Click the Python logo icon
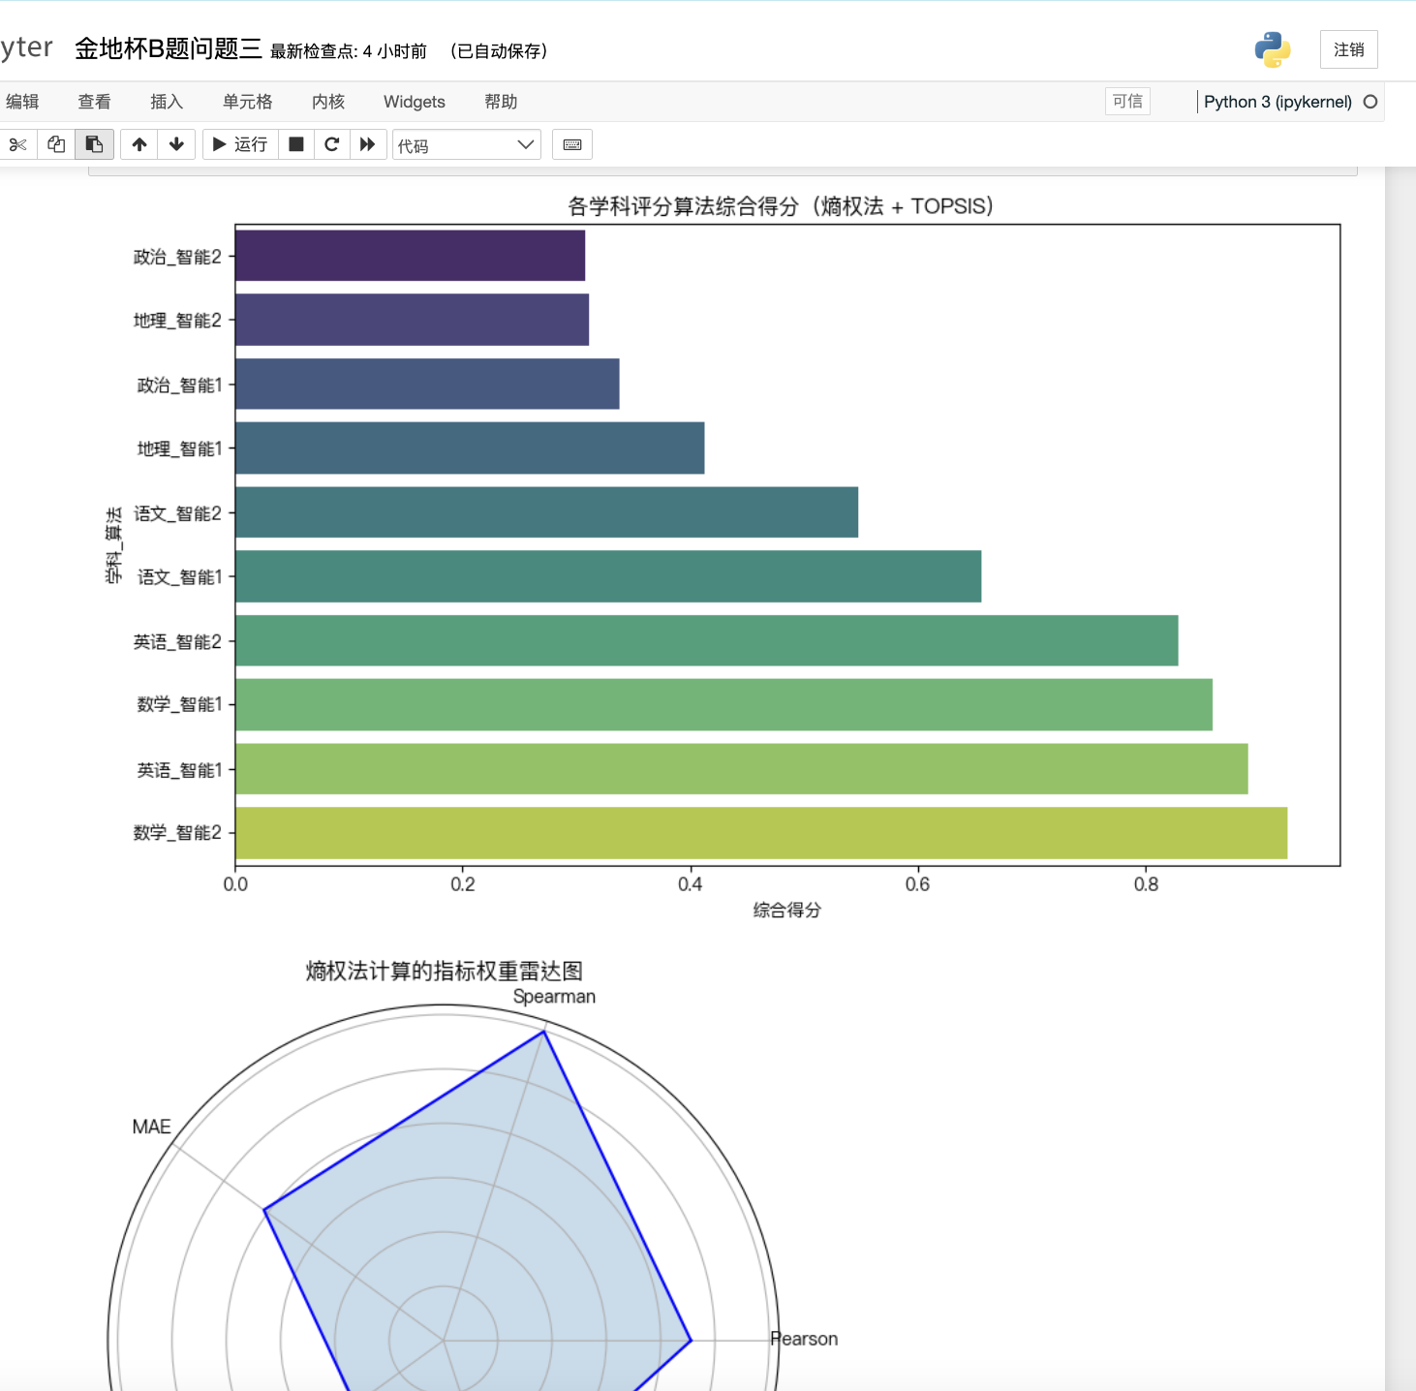The height and width of the screenshot is (1391, 1416). [1272, 49]
